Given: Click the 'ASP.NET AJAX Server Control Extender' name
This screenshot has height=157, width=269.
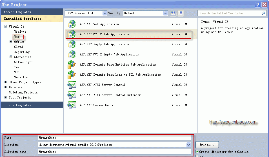Looking at the screenshot, I should point(110,95).
